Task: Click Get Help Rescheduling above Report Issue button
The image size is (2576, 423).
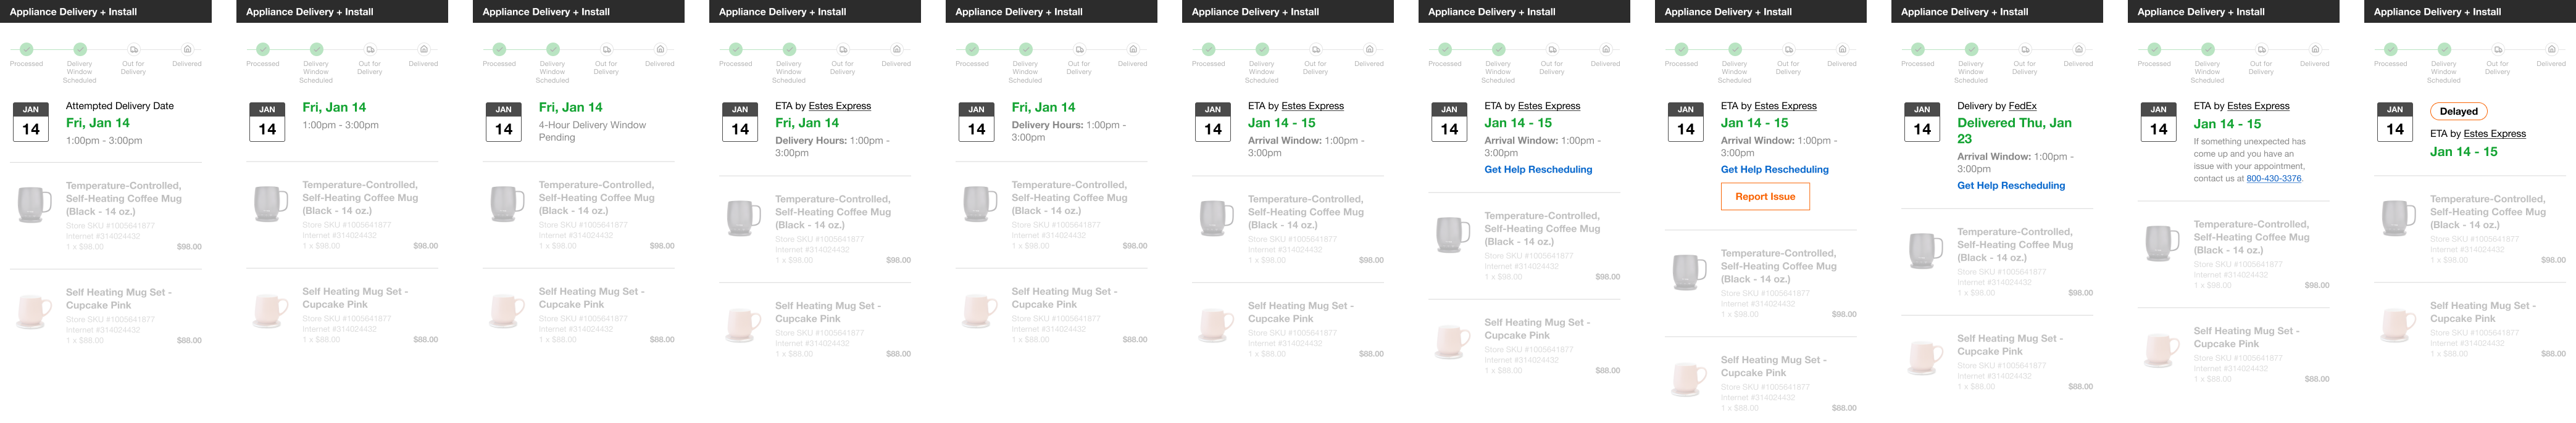Action: click(x=1774, y=170)
